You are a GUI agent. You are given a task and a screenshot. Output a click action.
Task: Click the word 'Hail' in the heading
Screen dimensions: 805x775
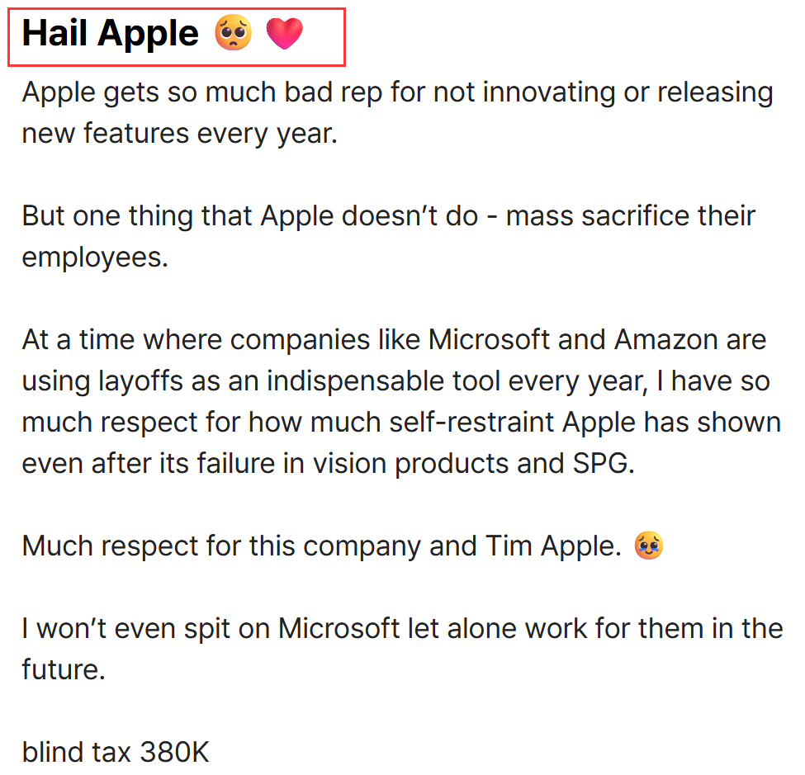pos(54,33)
